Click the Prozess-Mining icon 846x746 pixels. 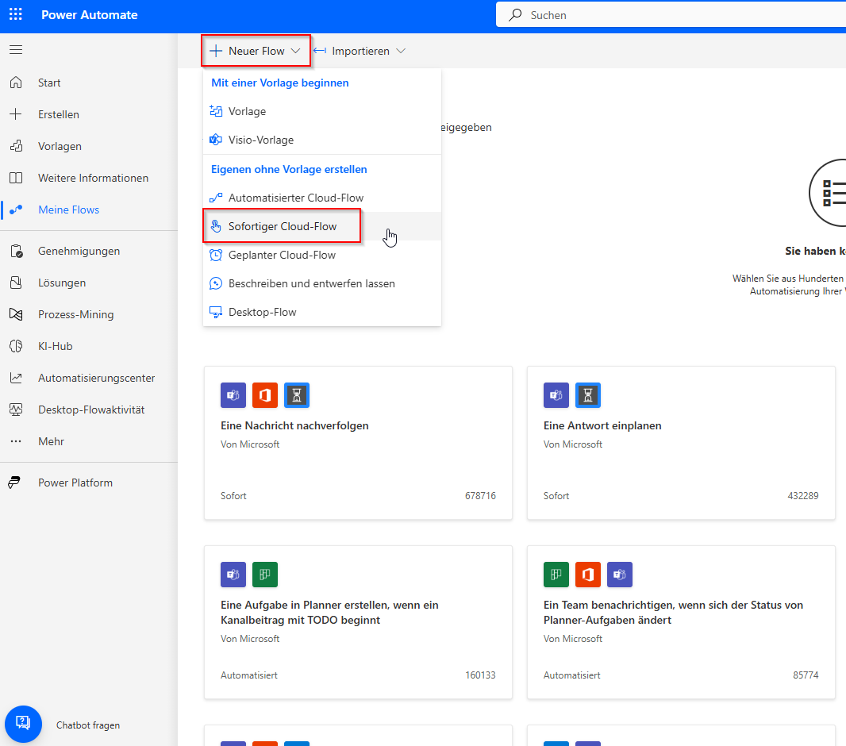(x=16, y=314)
